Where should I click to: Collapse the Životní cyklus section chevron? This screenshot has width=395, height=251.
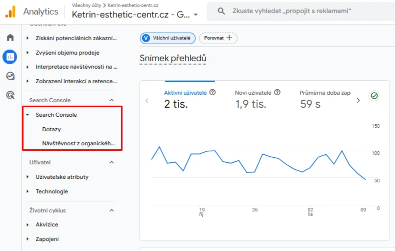click(x=111, y=210)
